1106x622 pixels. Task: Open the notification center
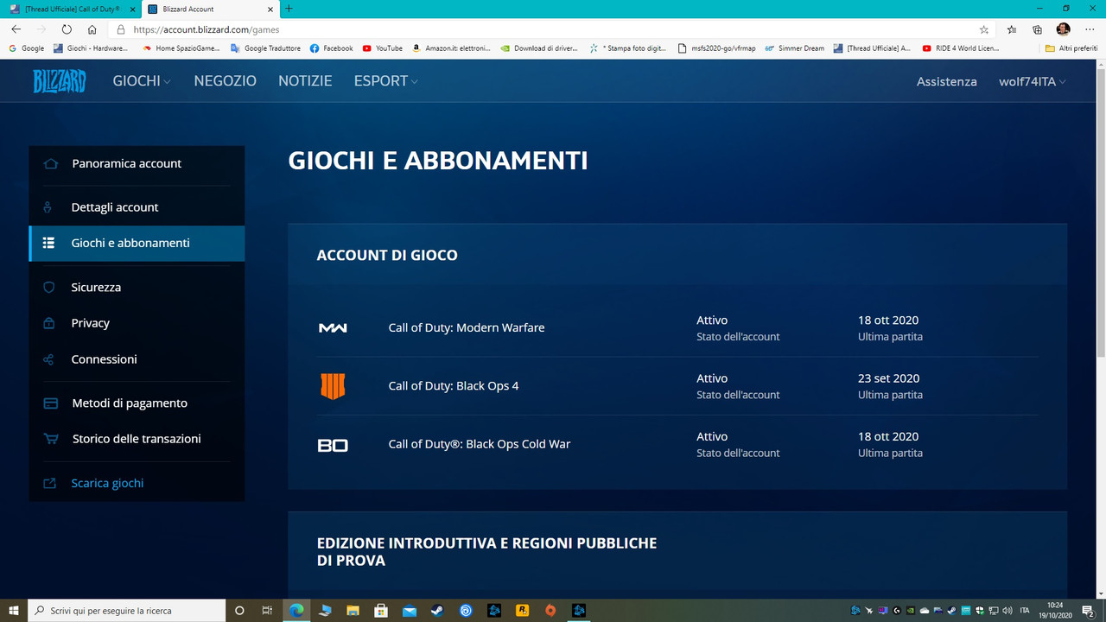[x=1089, y=611]
